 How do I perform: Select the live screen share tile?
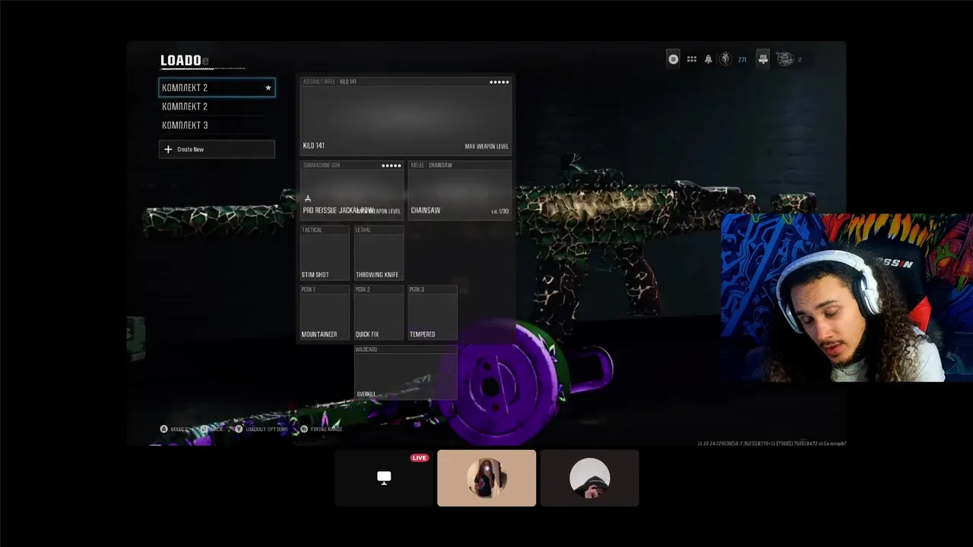click(x=384, y=478)
